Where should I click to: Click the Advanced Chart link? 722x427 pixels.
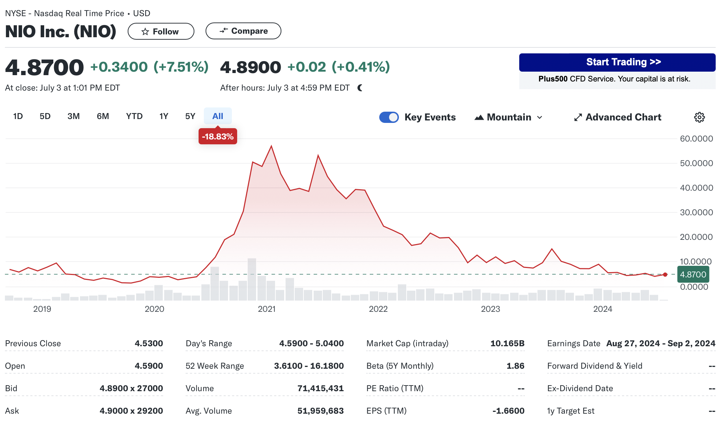623,117
